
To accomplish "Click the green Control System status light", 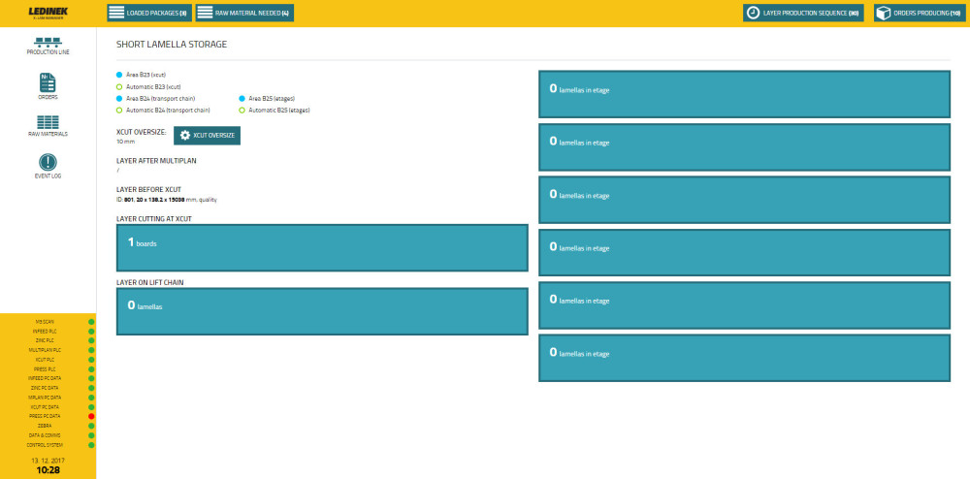I will [x=91, y=445].
